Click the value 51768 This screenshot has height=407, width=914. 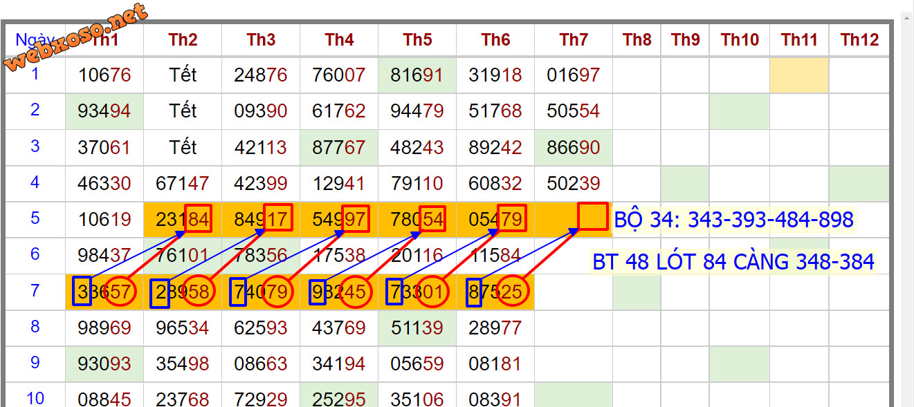[x=495, y=111]
